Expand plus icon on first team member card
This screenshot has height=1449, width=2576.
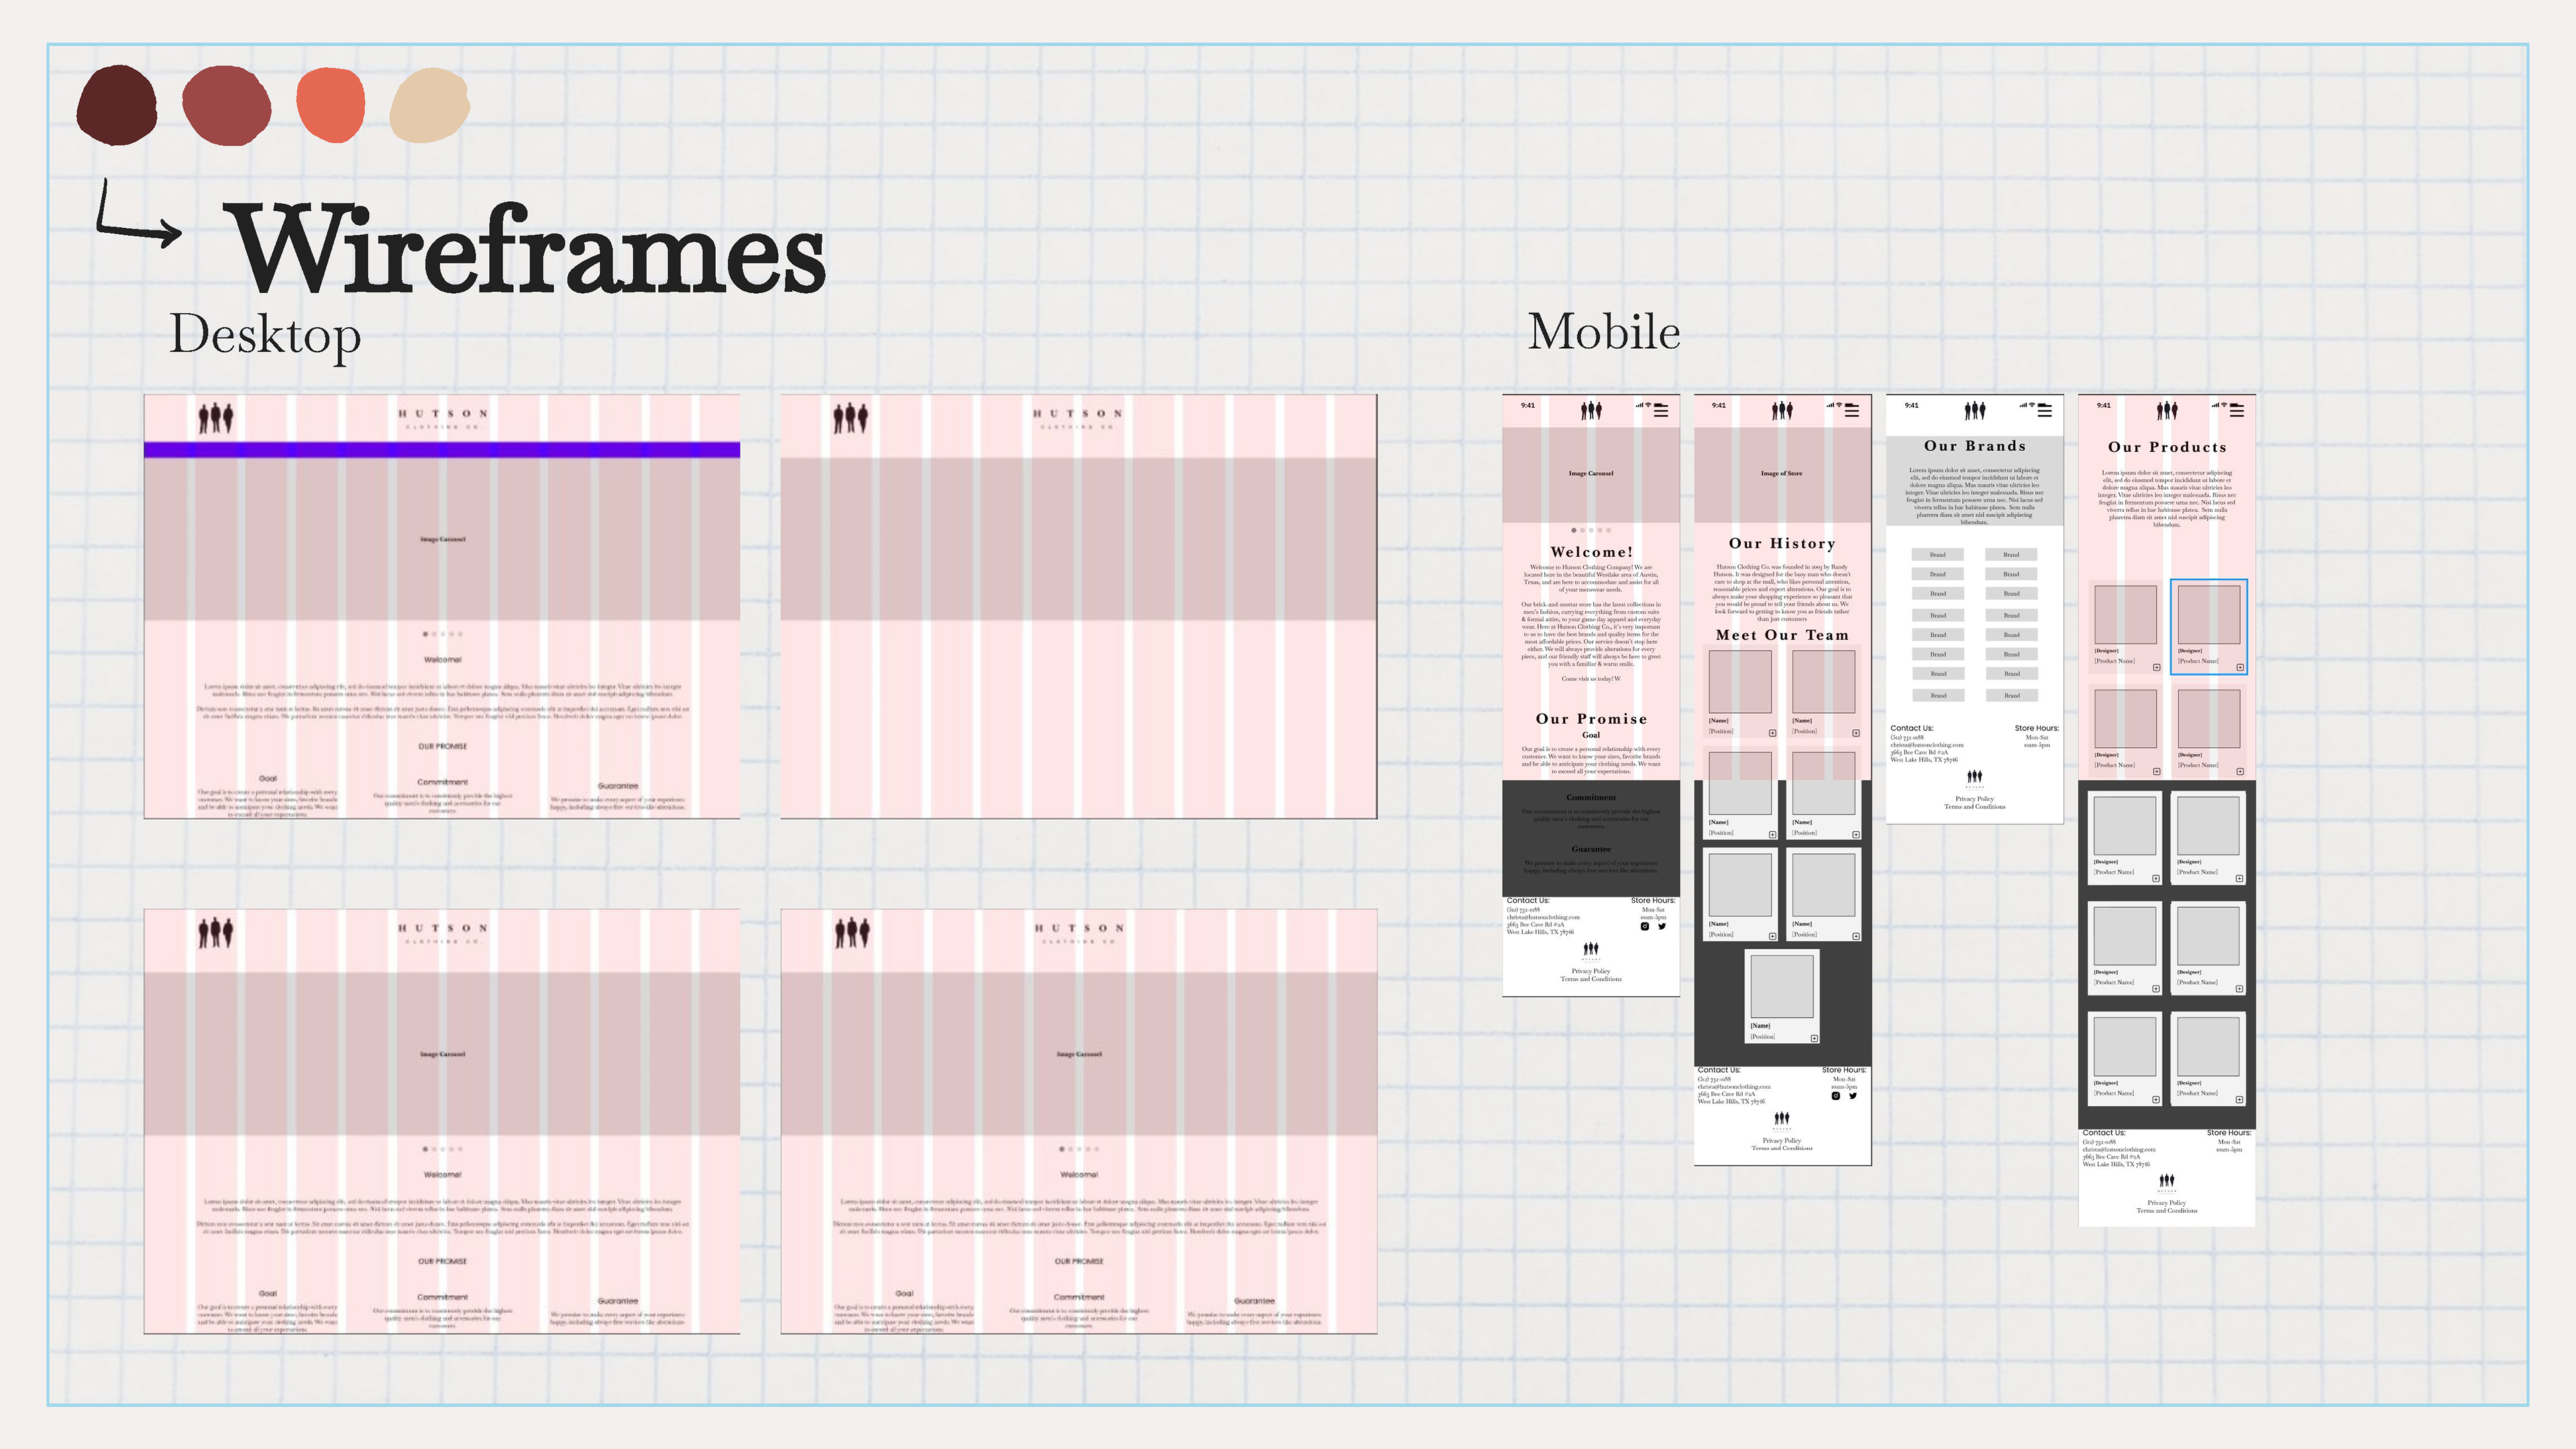pos(1773,733)
